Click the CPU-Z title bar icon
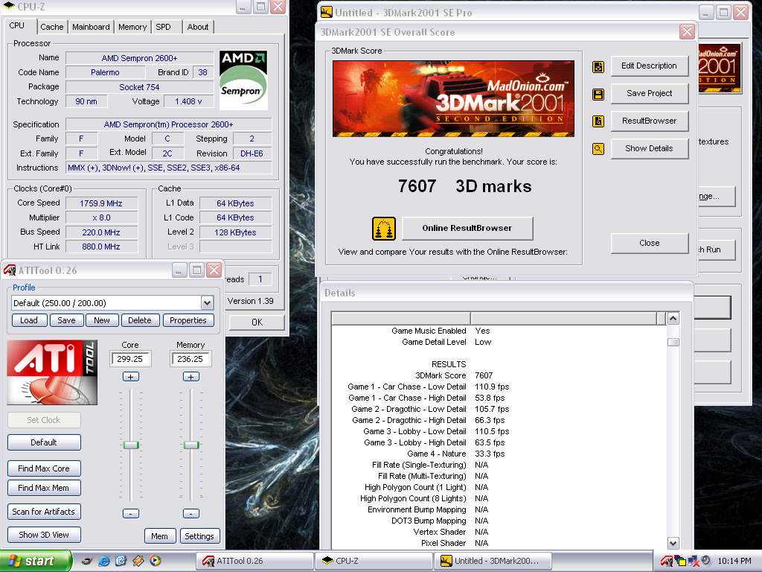This screenshot has height=572, width=762. [x=9, y=6]
